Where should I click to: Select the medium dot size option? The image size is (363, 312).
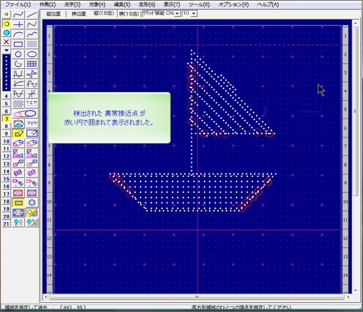pyautogui.click(x=6, y=24)
